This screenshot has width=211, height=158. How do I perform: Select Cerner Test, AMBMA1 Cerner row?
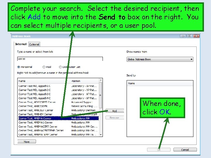click(58, 122)
